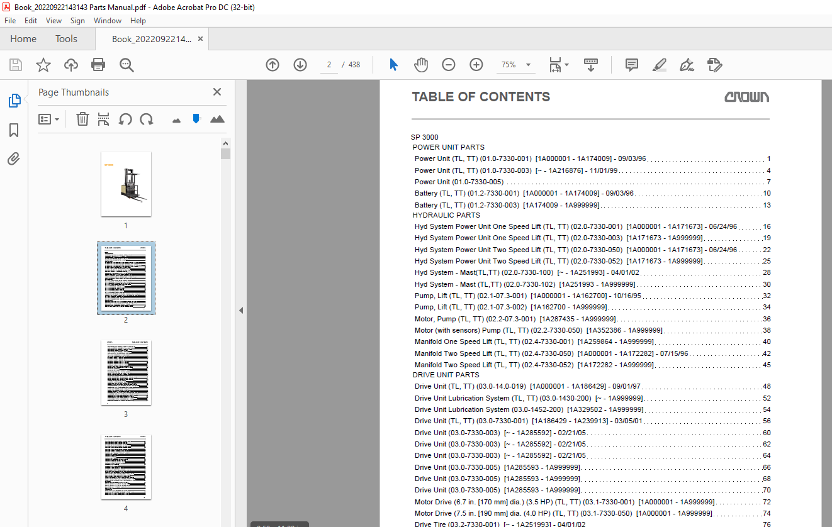
Task: Choose the Selection arrow tool
Action: 393,65
